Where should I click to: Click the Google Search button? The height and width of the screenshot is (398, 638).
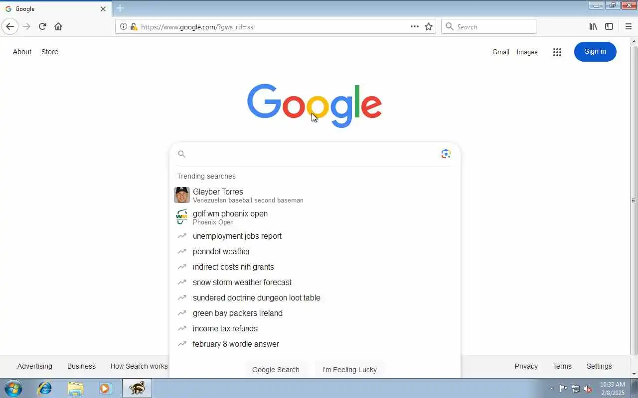[x=276, y=370]
